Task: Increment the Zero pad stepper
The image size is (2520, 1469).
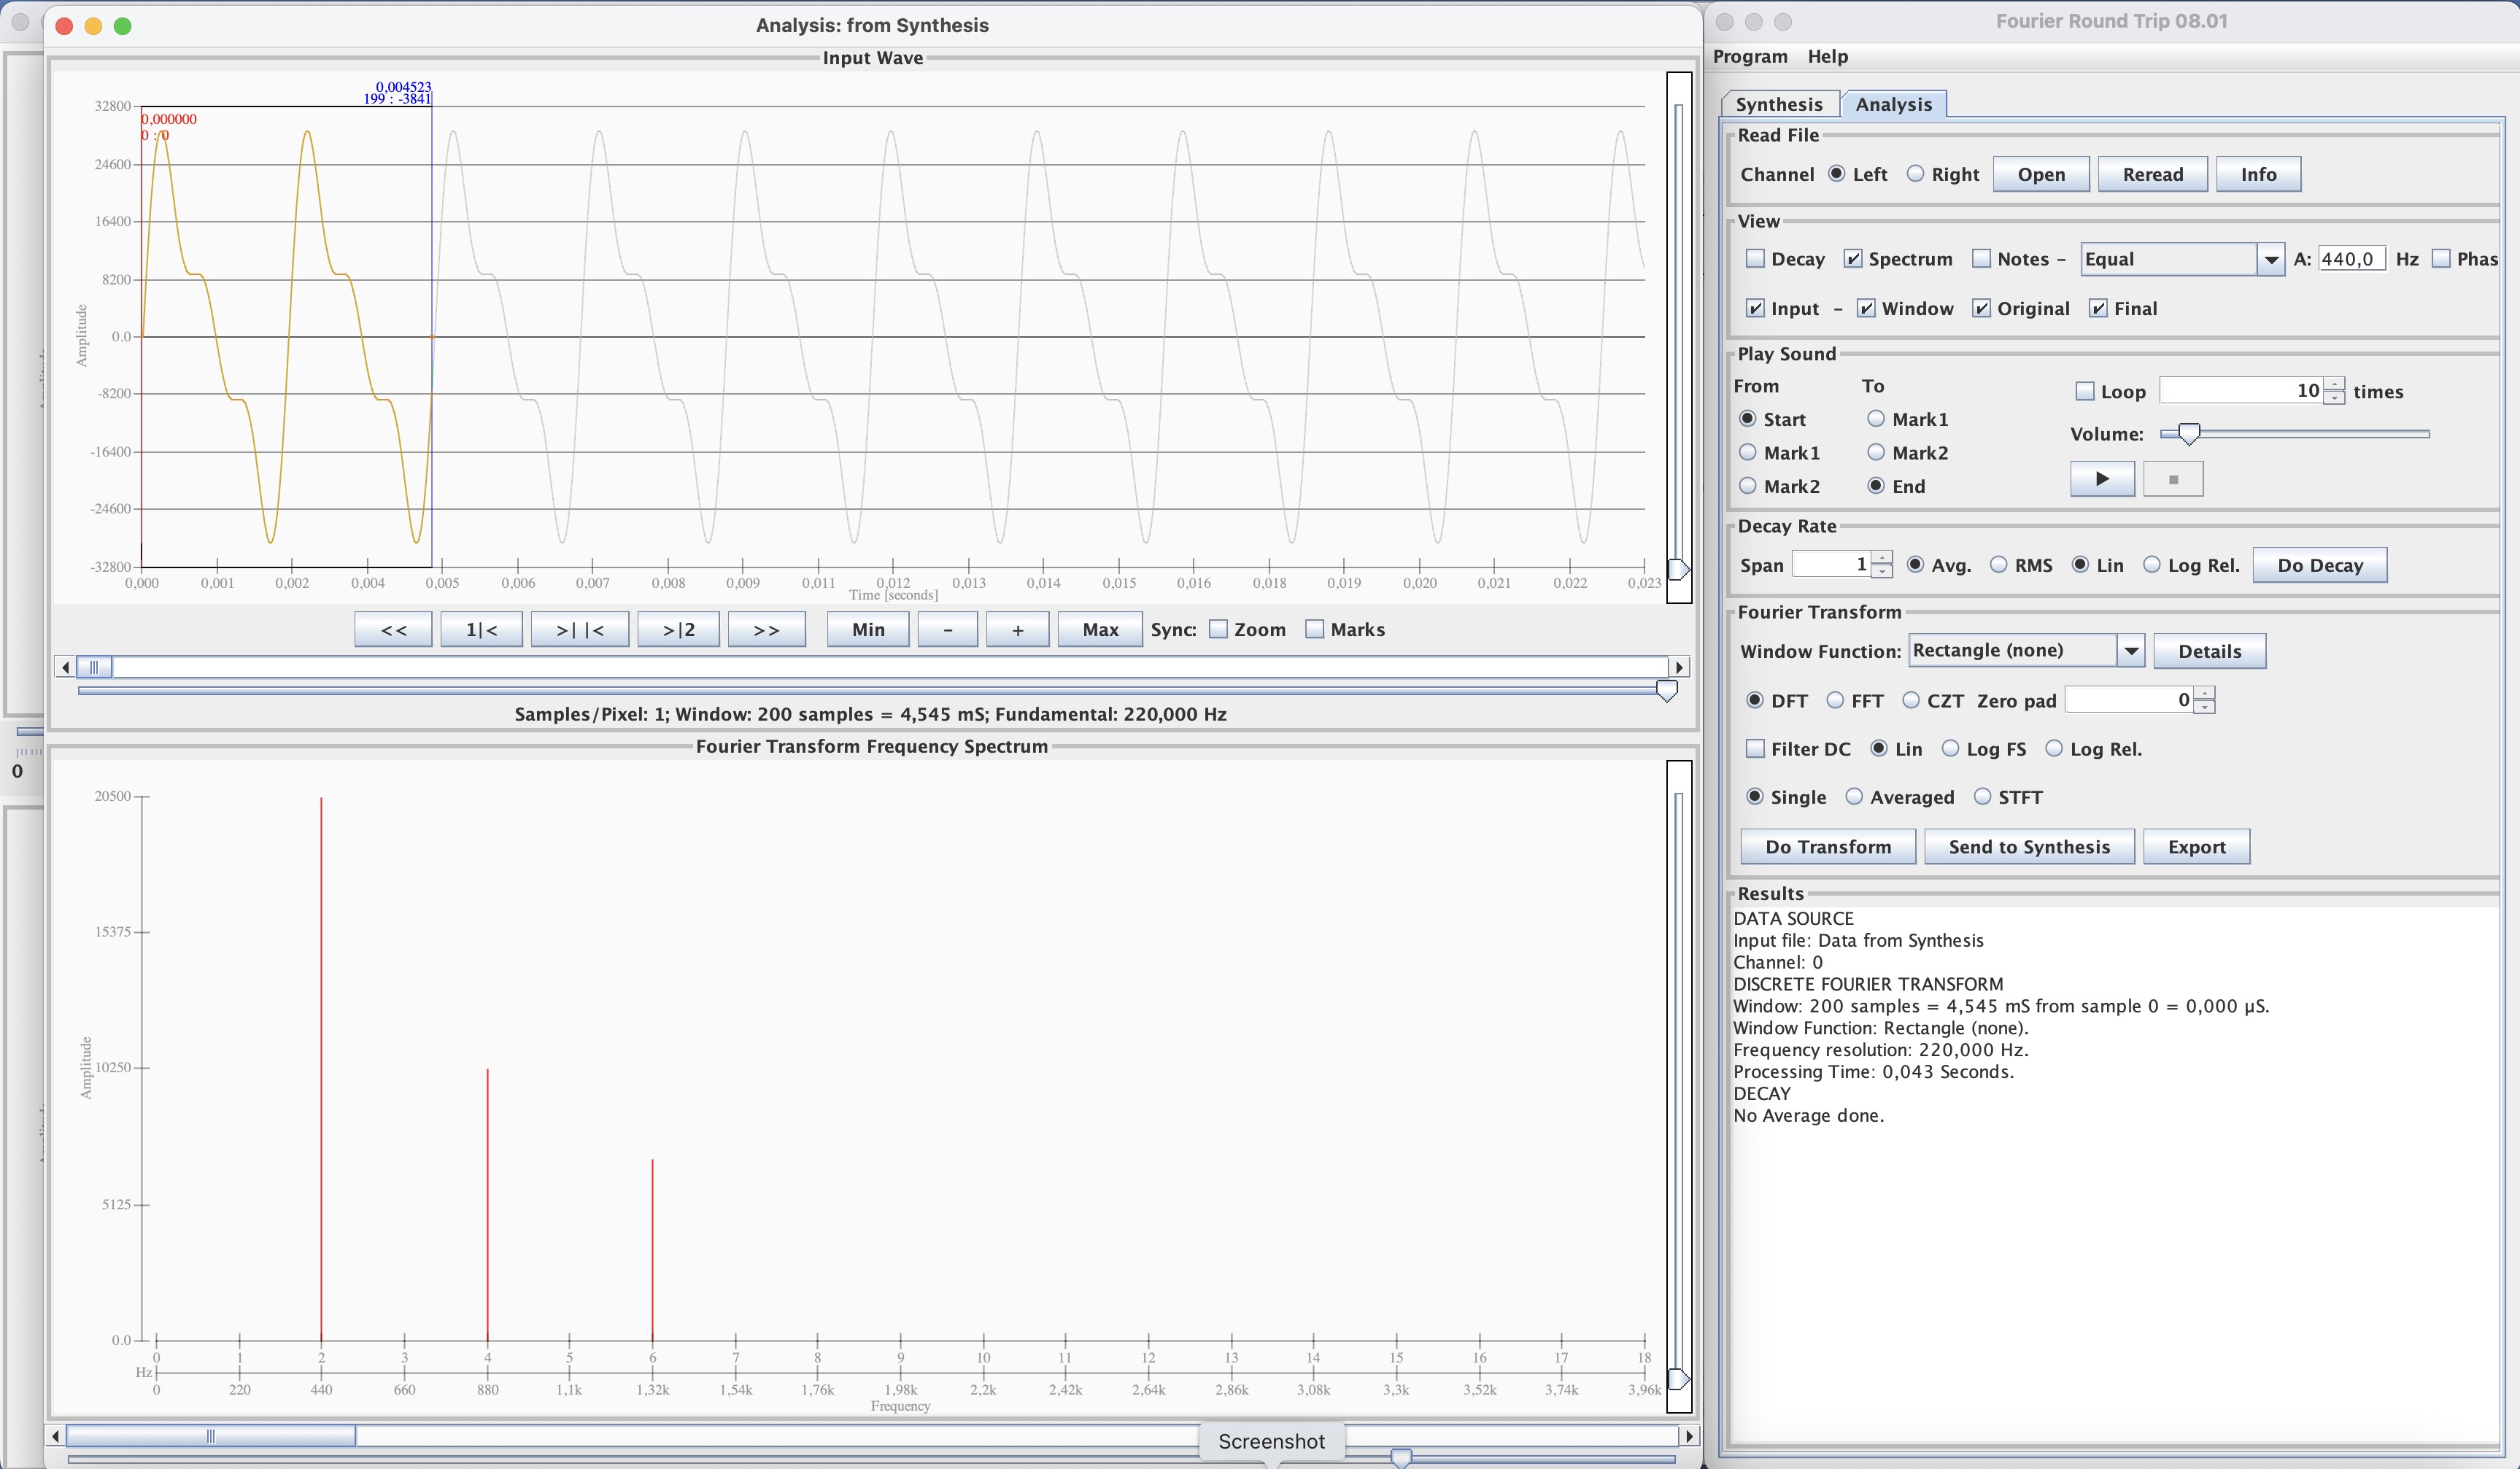Action: point(2205,693)
